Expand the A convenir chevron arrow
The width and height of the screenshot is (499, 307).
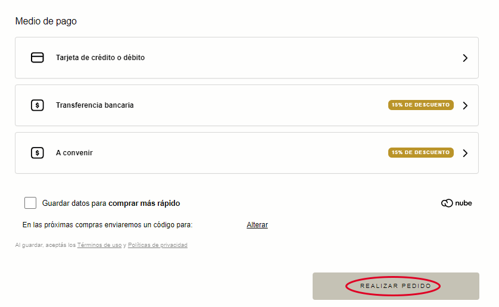465,153
